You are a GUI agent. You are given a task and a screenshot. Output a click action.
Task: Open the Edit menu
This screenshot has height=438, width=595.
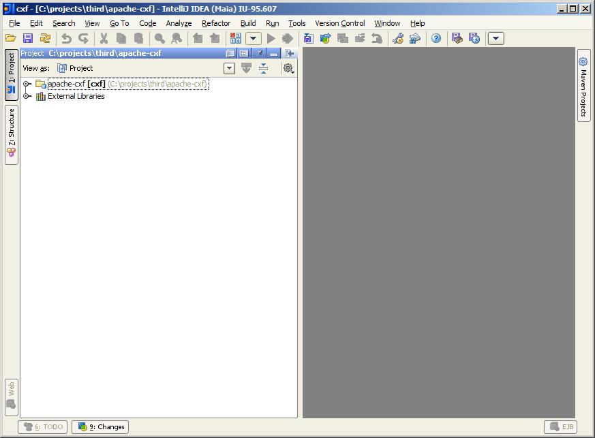point(36,23)
